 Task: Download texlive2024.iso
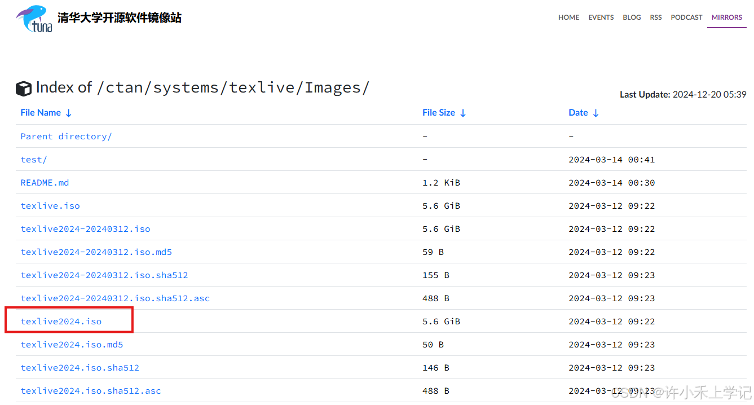tap(61, 322)
